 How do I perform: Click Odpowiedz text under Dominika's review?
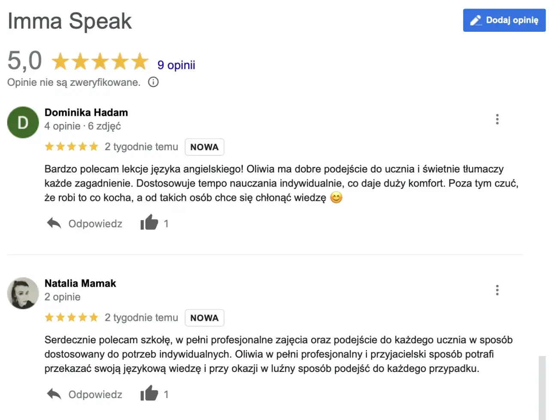tap(95, 224)
